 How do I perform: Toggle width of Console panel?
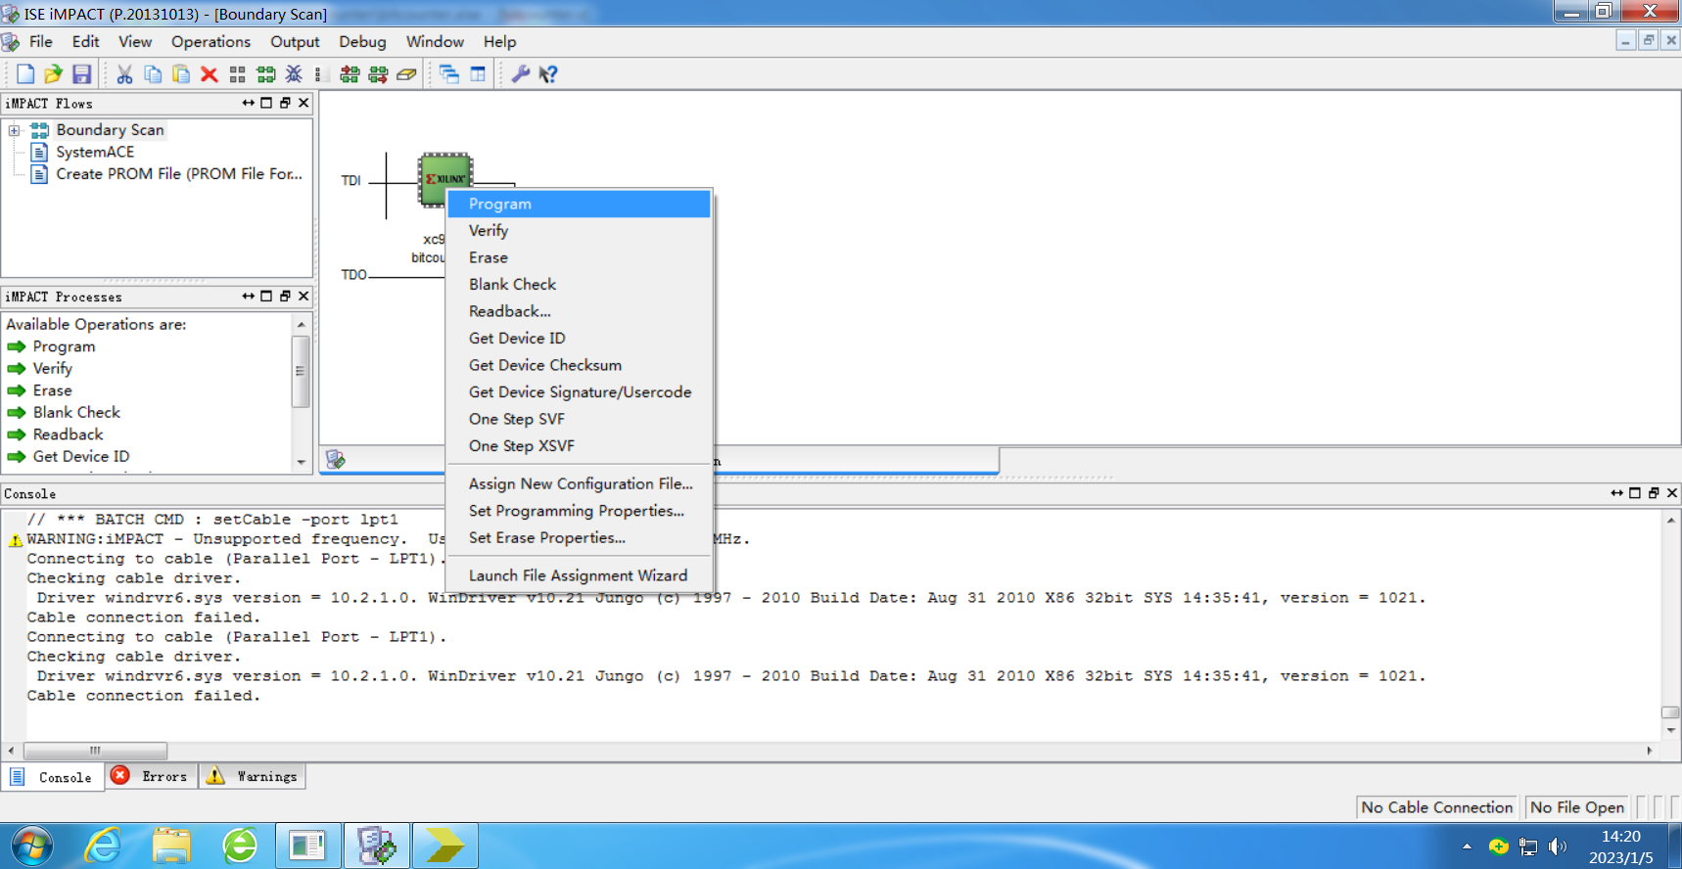click(1616, 493)
